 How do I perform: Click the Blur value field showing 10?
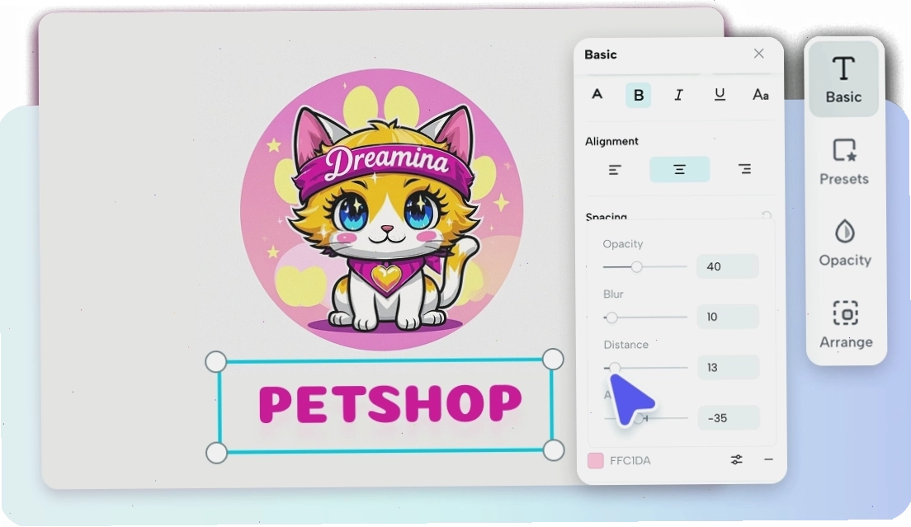pyautogui.click(x=728, y=317)
